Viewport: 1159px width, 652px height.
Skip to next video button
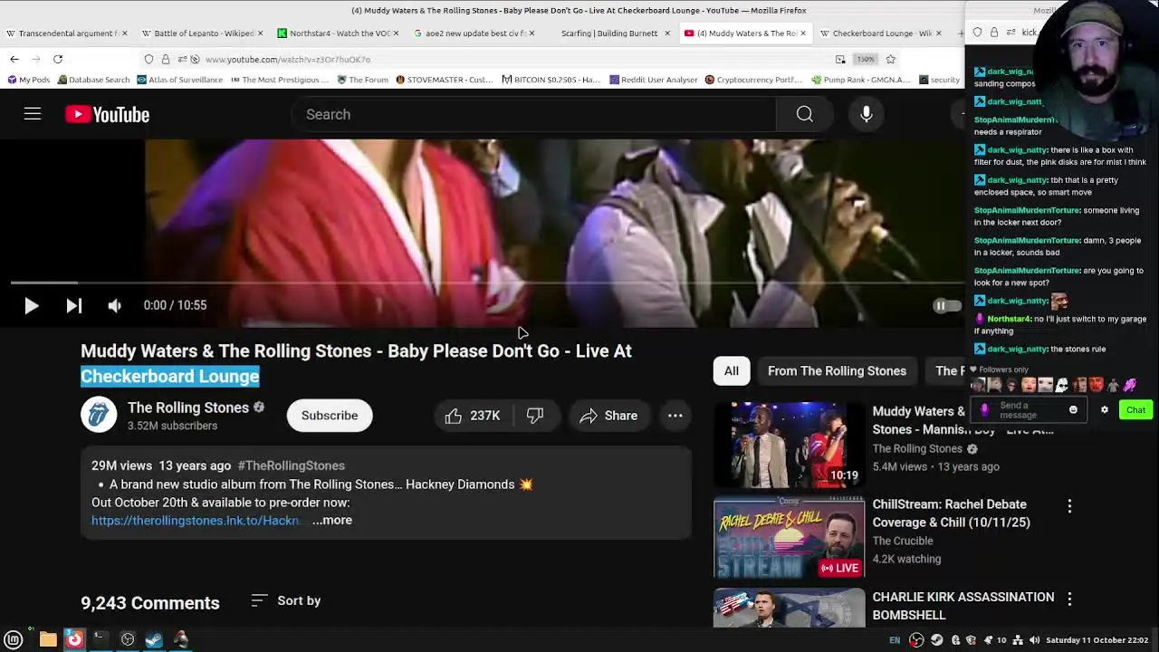(73, 306)
